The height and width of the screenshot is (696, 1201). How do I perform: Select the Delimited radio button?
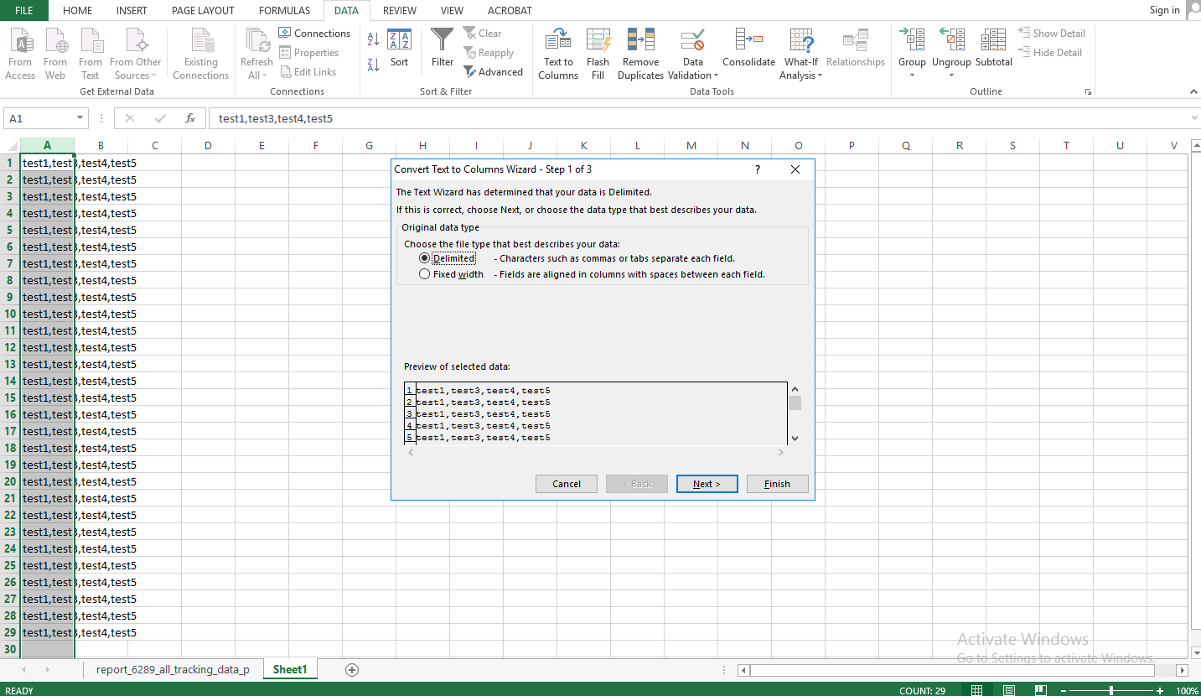pyautogui.click(x=425, y=258)
